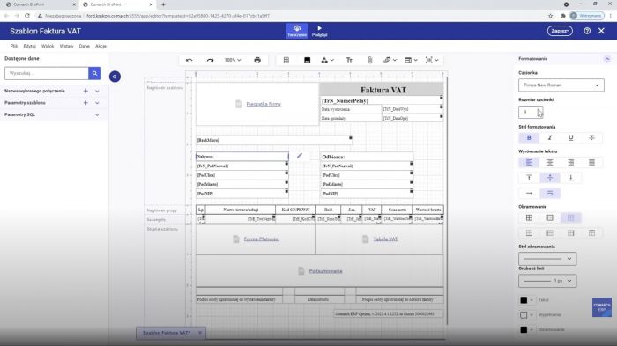This screenshot has height=346, width=617.
Task: Align text vertically to middle
Action: coord(550,178)
